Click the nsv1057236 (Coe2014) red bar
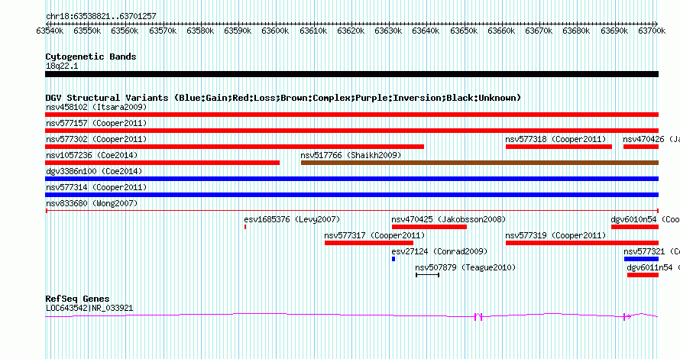The image size is (680, 359). 162,163
